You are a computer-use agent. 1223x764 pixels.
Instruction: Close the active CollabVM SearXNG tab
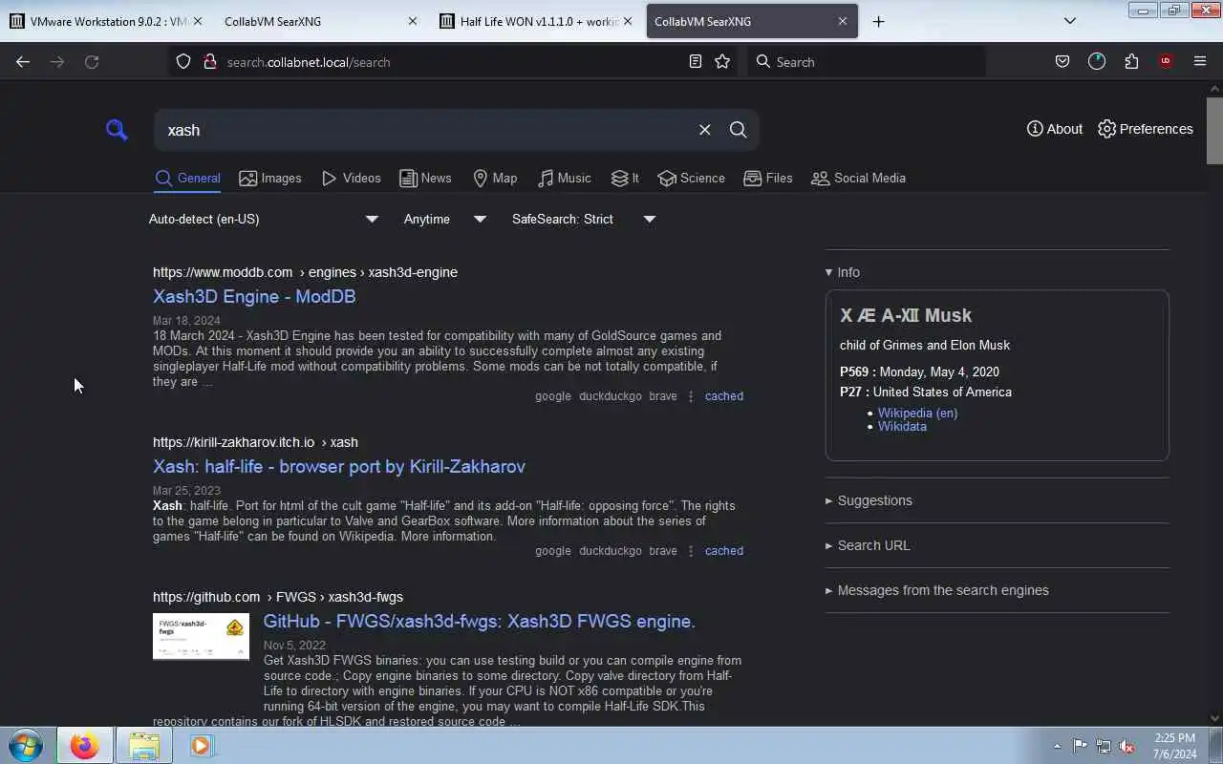[842, 21]
